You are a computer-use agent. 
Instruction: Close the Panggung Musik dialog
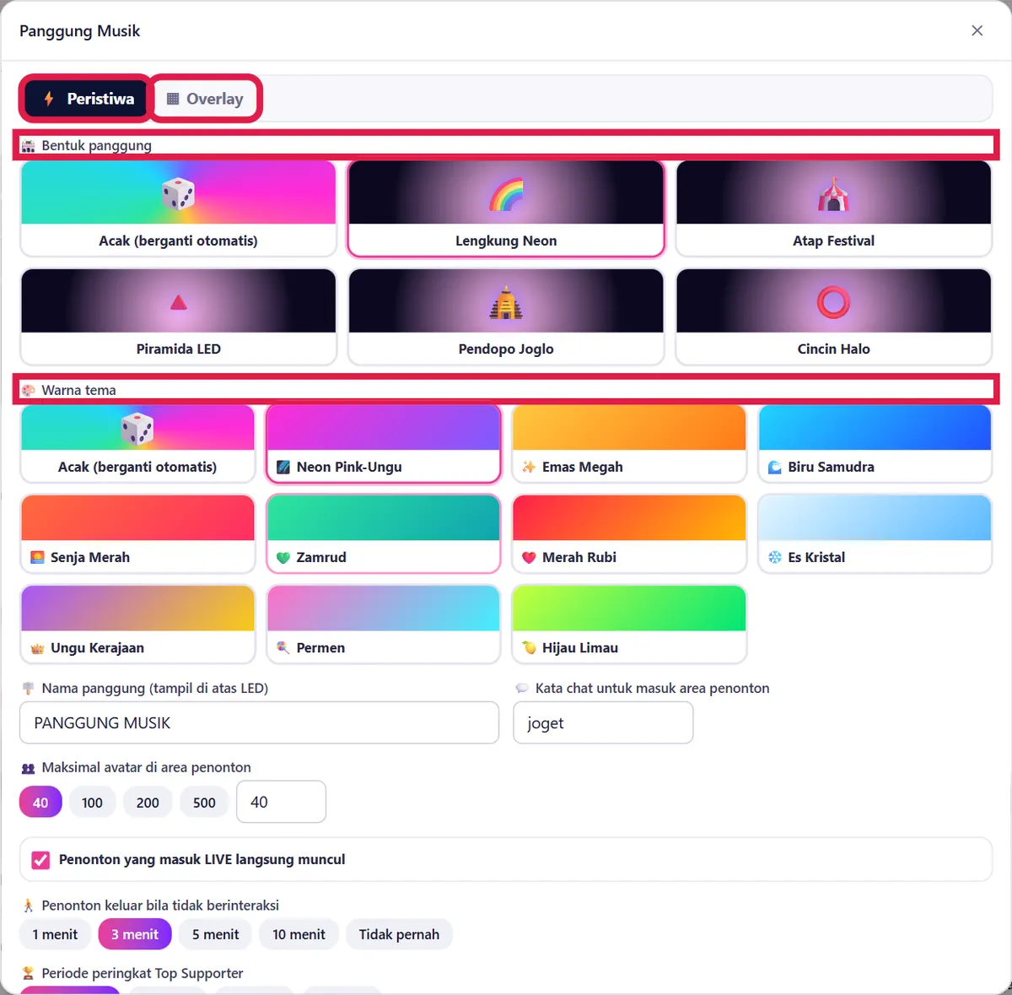(x=977, y=30)
